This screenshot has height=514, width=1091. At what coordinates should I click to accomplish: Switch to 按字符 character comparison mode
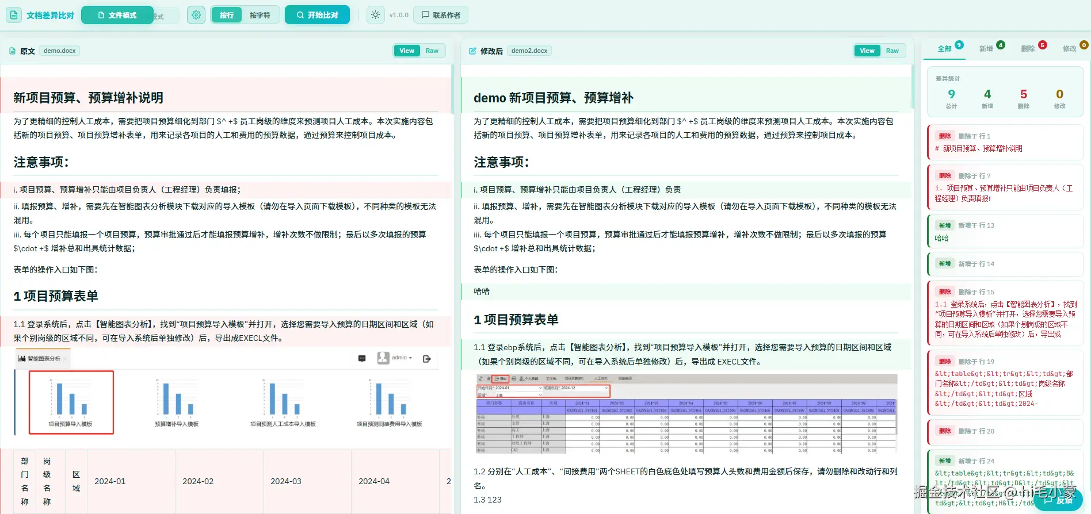pos(260,15)
